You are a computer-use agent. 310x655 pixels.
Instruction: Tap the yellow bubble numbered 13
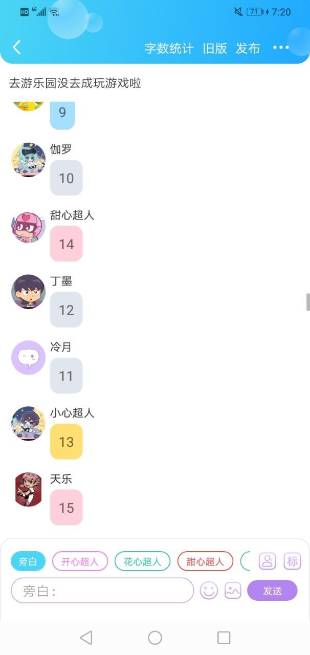66,442
